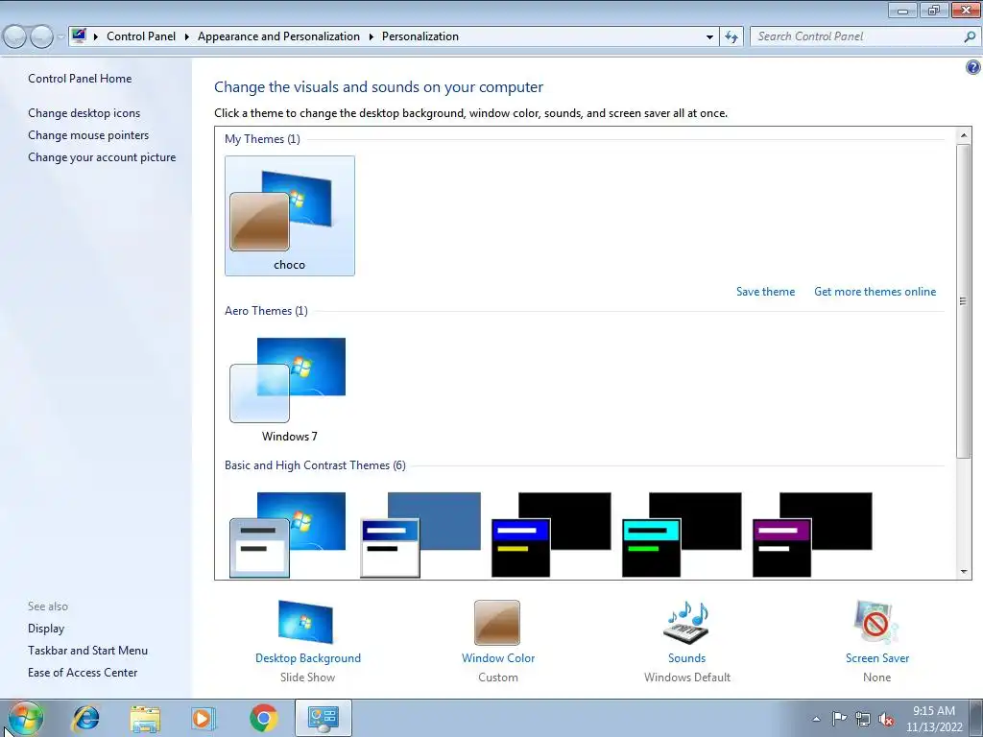983x737 pixels.
Task: Click the theme list scroll down arrow
Action: [x=964, y=572]
